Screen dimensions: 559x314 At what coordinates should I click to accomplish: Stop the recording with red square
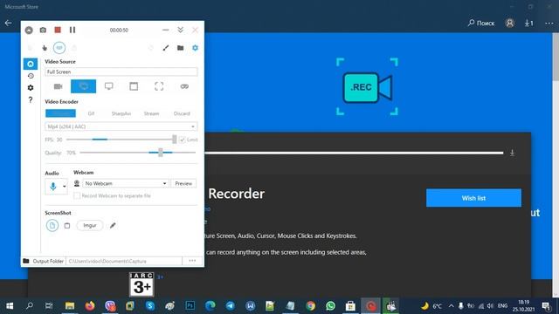pyautogui.click(x=58, y=30)
